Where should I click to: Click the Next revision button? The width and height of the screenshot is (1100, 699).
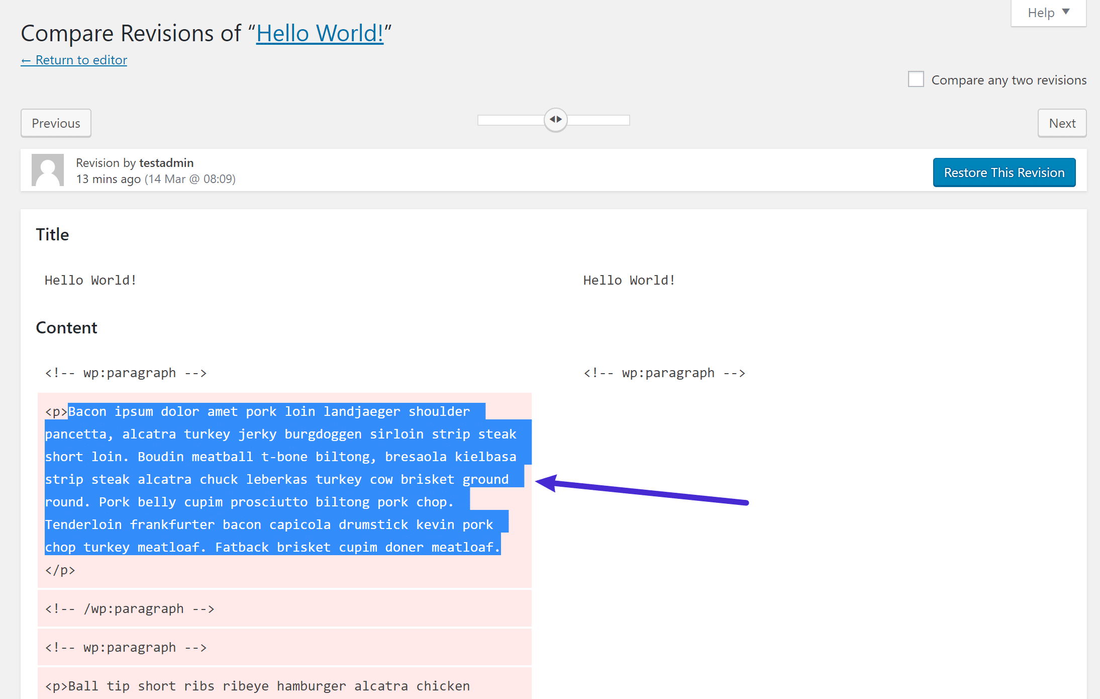(1062, 123)
